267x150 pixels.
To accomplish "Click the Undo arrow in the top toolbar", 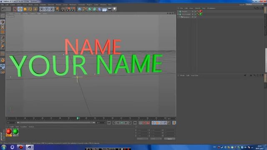I will (4, 9).
